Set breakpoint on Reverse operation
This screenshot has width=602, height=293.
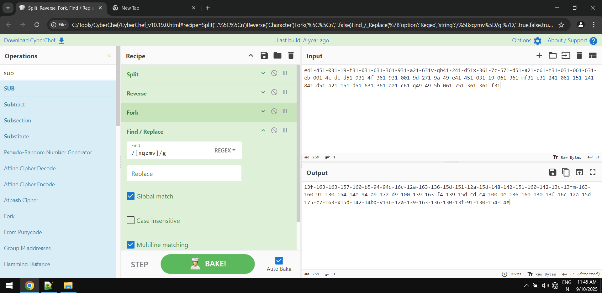(x=285, y=92)
